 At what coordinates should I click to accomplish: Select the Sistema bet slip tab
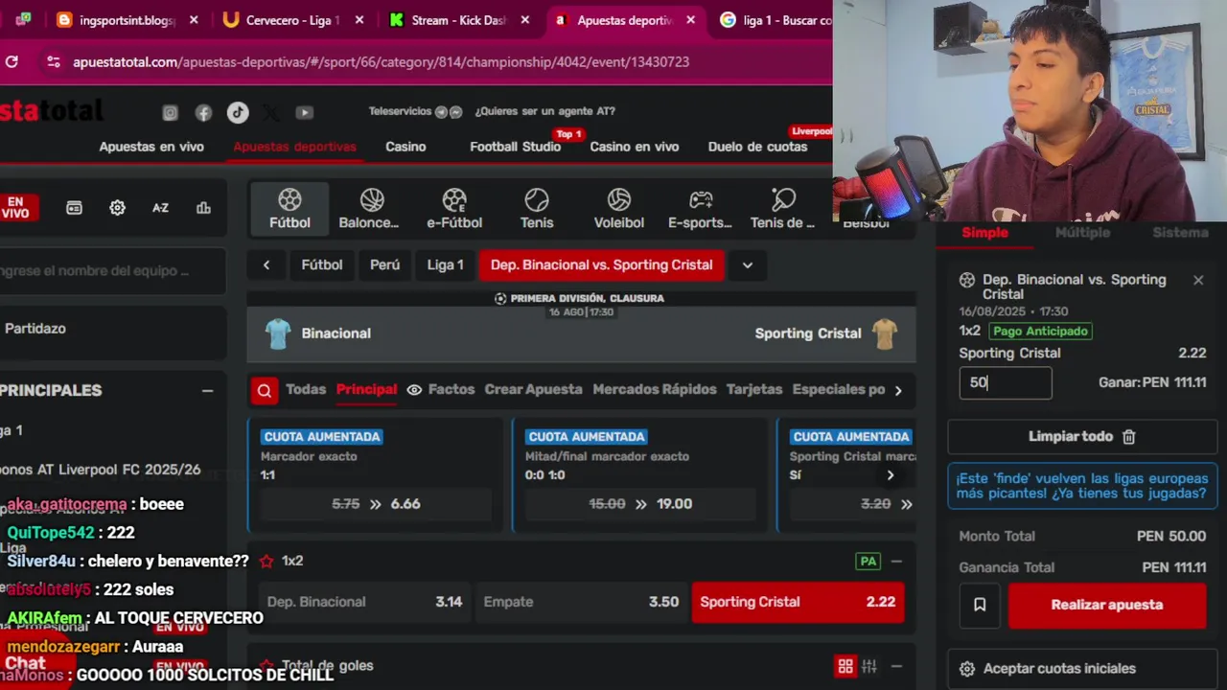tap(1180, 233)
